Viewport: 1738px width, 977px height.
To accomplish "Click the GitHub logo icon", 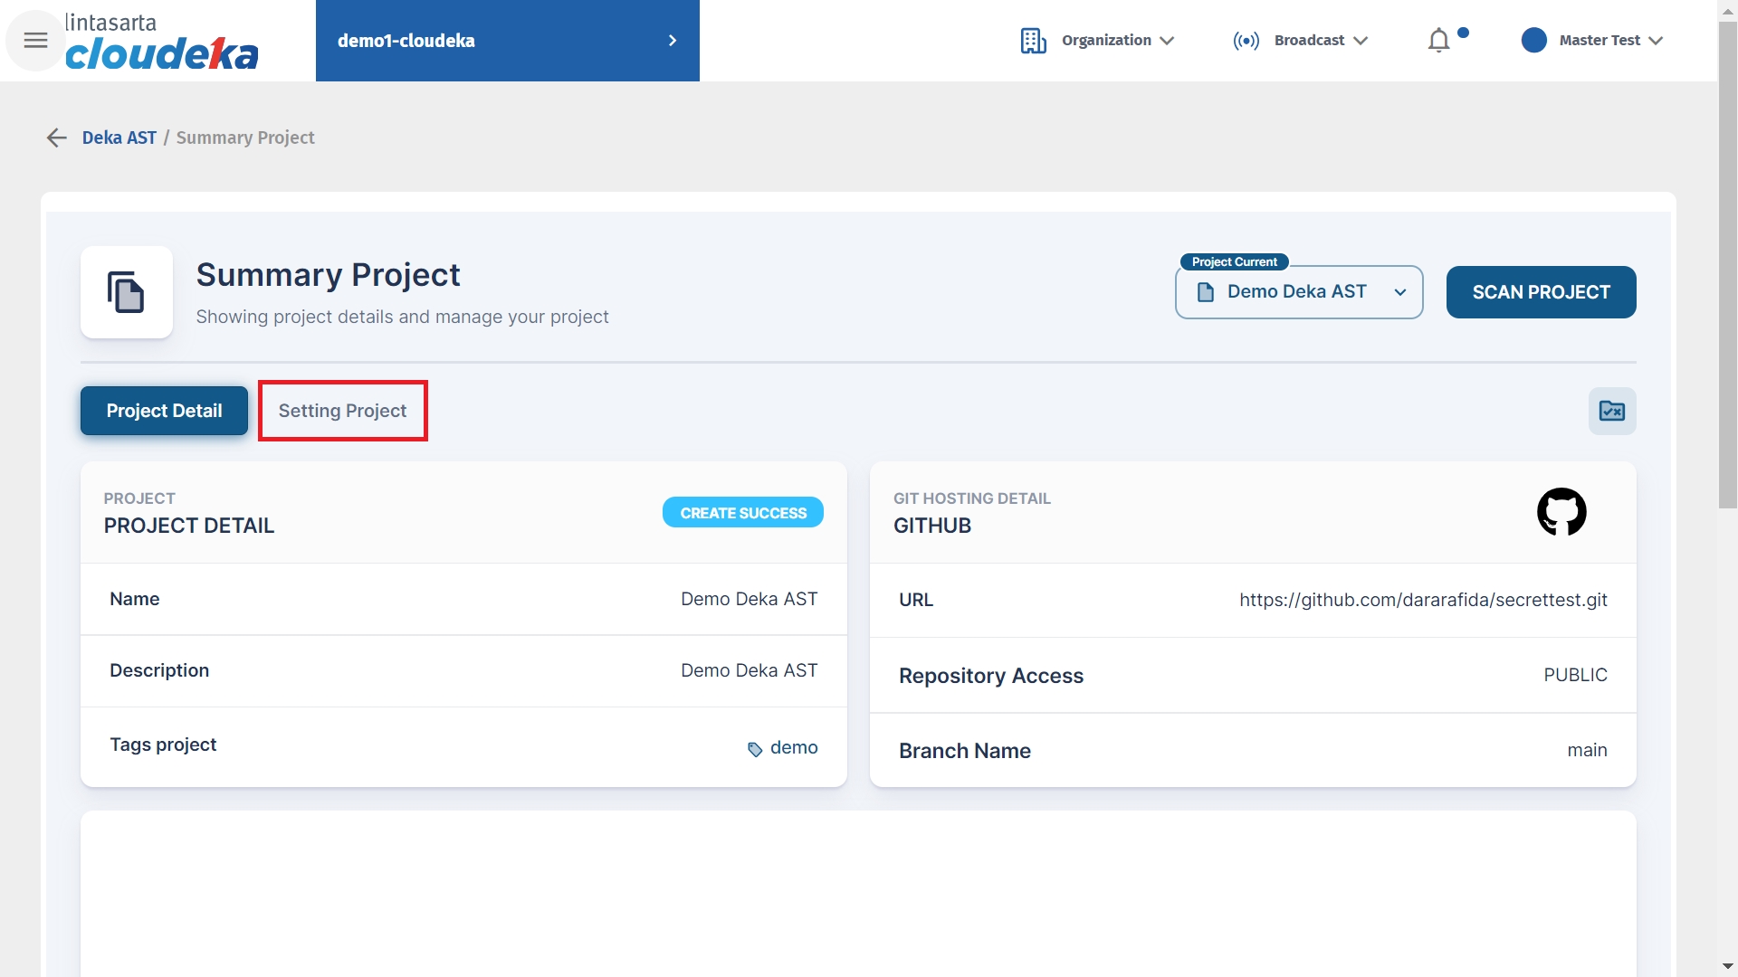I will [x=1561, y=512].
